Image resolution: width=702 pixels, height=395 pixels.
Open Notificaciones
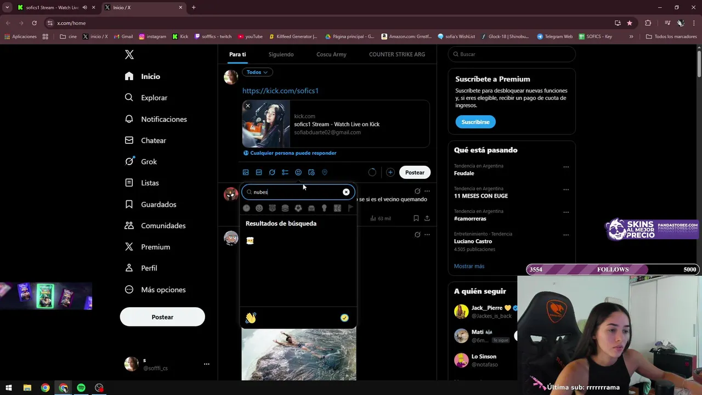pyautogui.click(x=156, y=119)
